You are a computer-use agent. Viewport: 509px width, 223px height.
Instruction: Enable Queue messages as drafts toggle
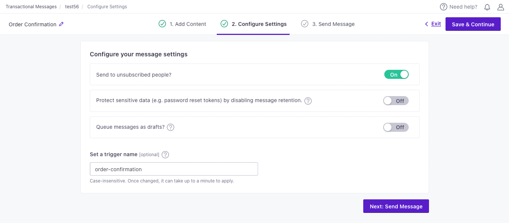point(396,127)
